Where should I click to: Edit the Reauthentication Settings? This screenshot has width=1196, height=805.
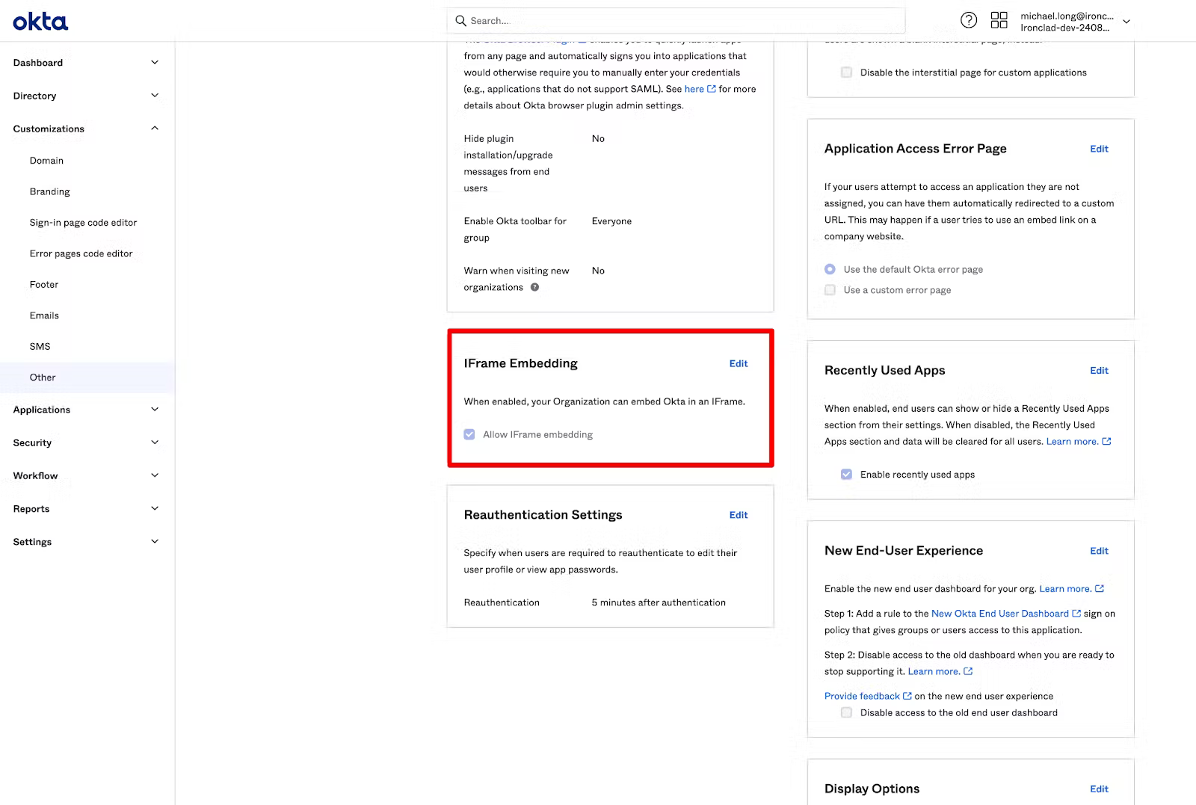739,515
